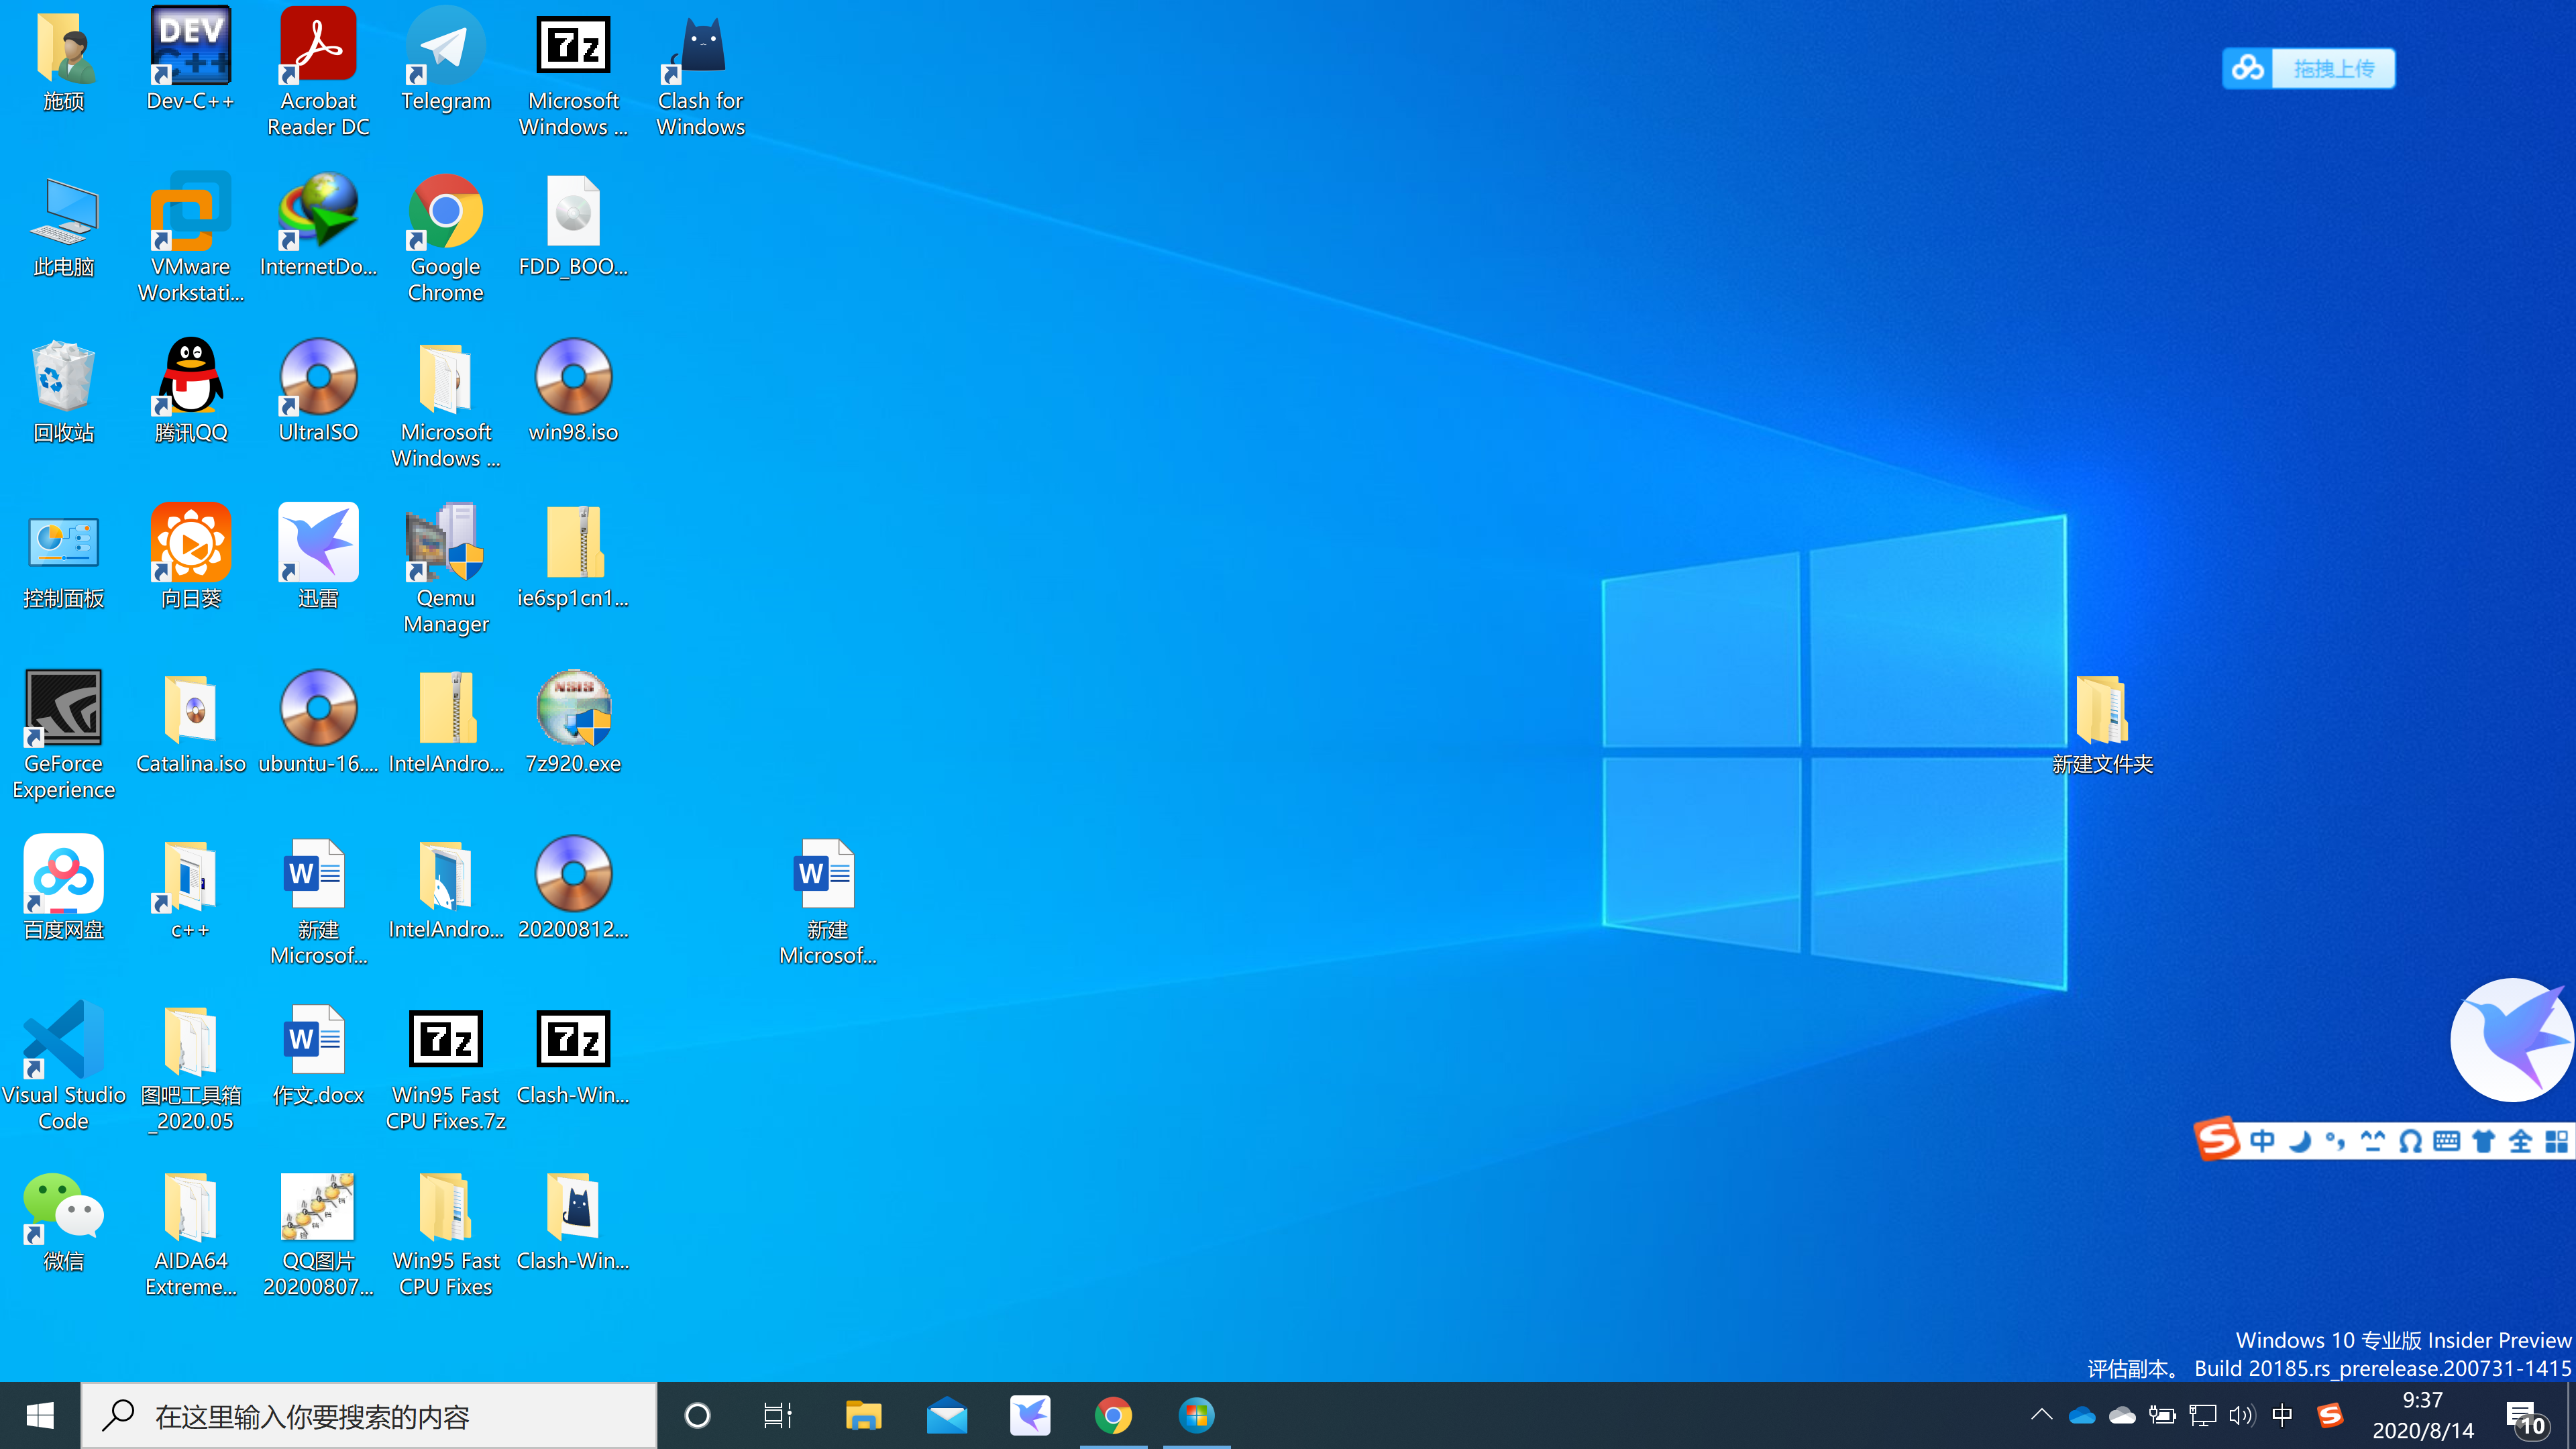
Task: Open the Windows Start menu
Action: 40,1415
